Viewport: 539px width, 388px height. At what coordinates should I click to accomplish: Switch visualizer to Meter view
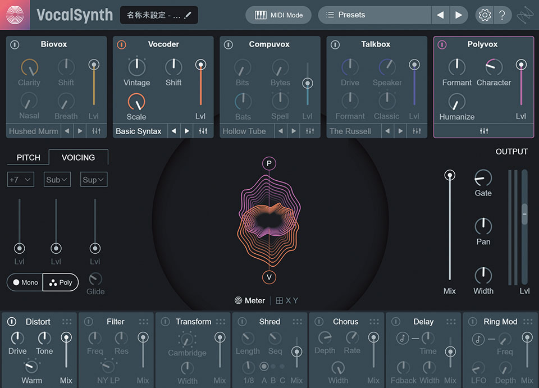point(250,300)
